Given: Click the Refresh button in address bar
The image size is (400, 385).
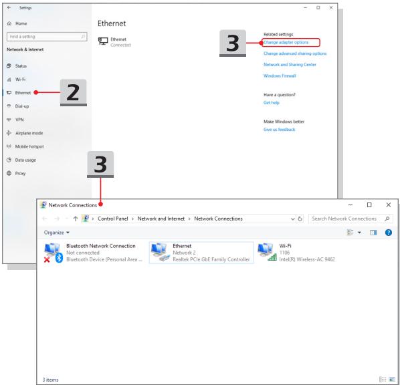Looking at the screenshot, I should point(300,219).
